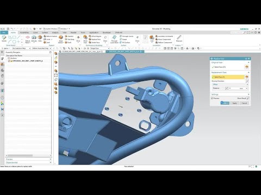
Task: Click Apply in Replace Face dialog
Action: click(x=234, y=103)
